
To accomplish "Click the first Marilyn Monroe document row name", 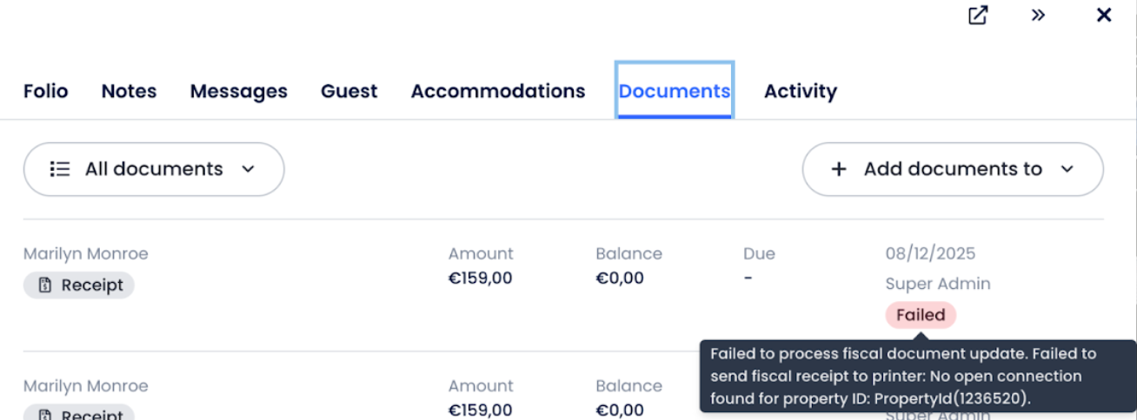I will [85, 254].
